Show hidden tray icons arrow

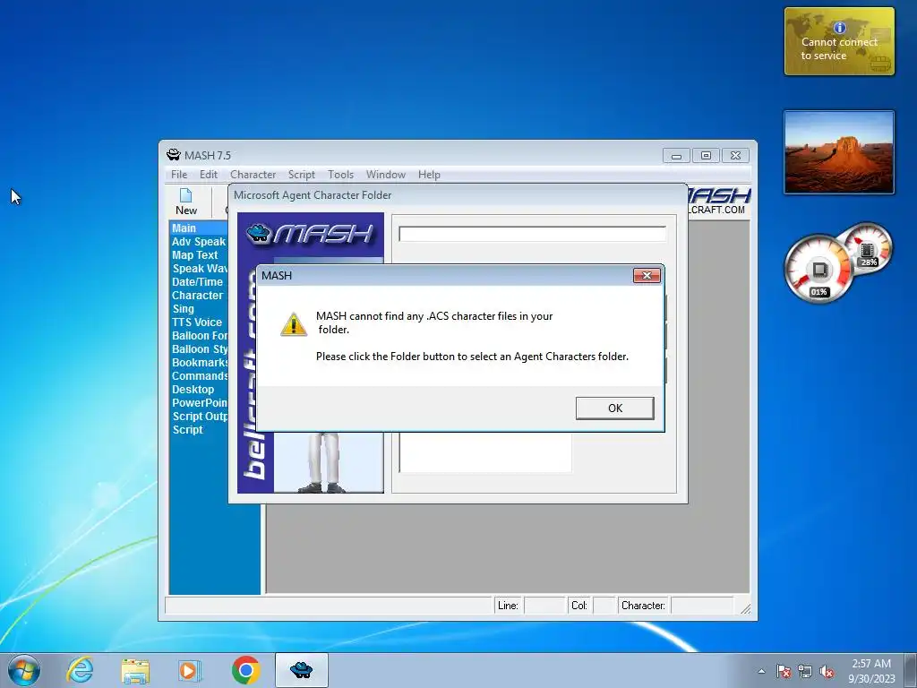[761, 671]
